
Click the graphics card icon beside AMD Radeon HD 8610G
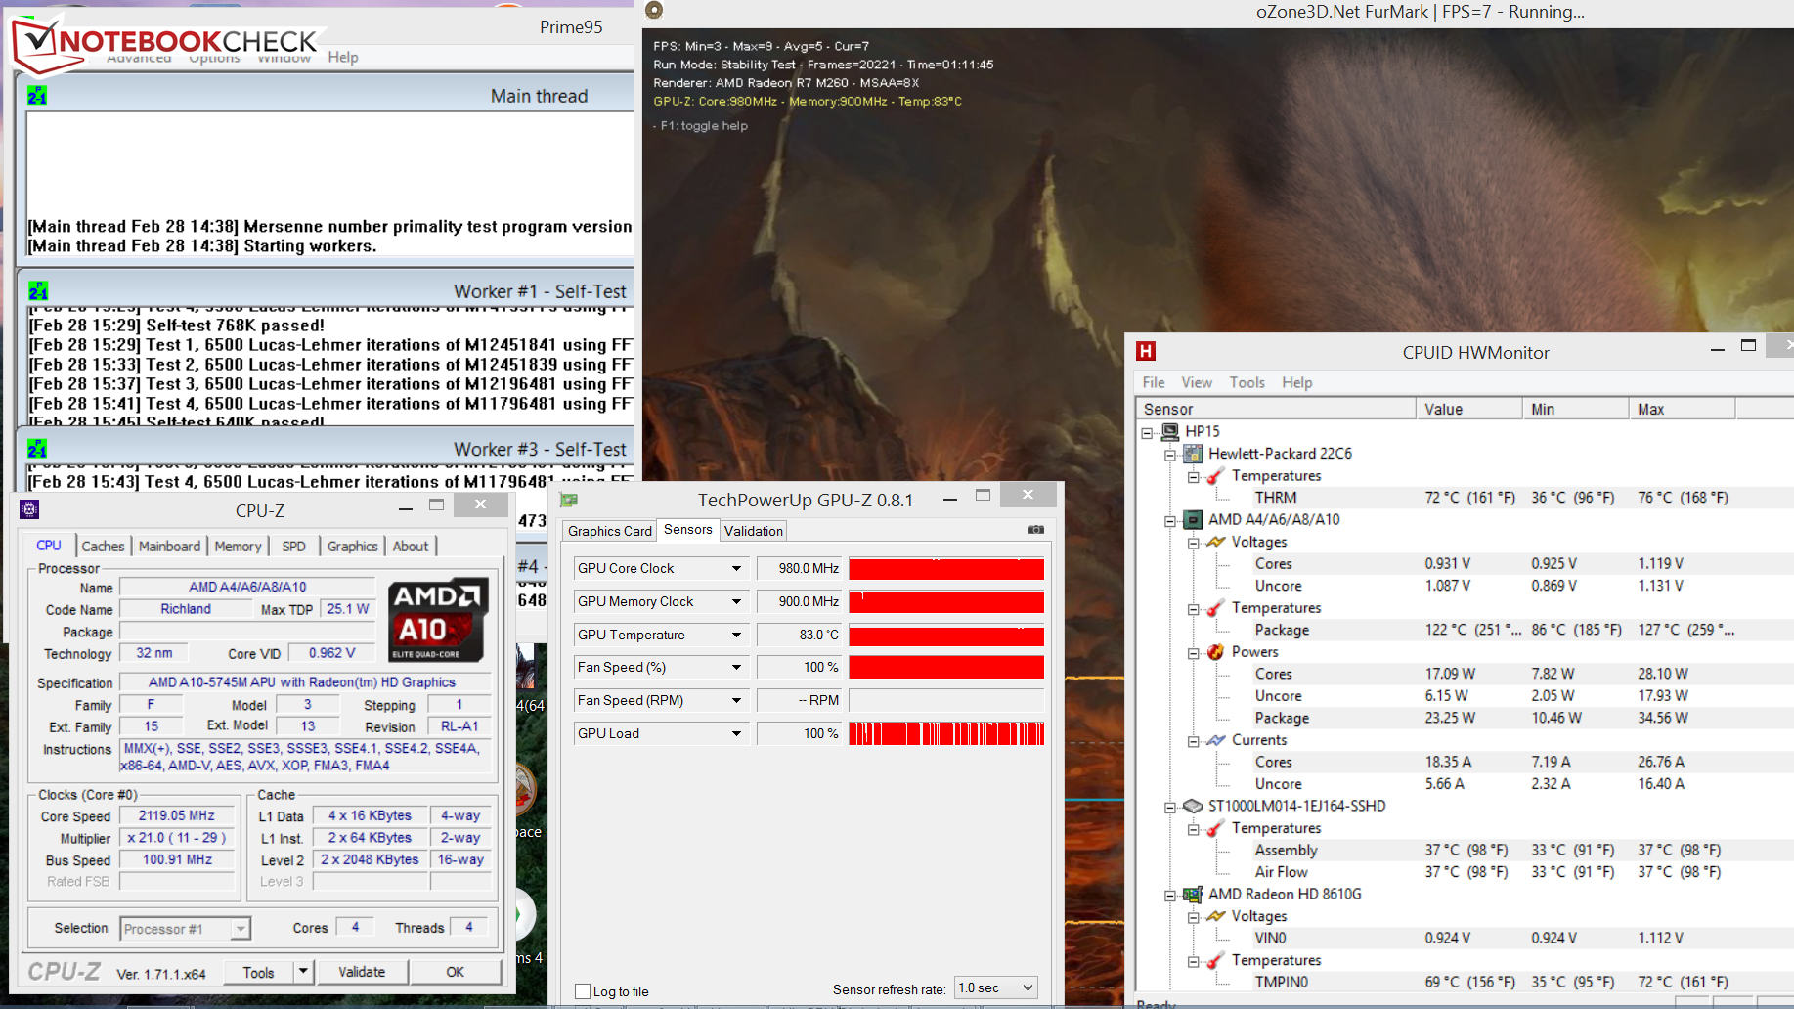pyautogui.click(x=1193, y=895)
